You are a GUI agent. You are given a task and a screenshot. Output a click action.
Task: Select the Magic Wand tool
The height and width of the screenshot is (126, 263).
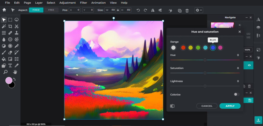[4, 26]
